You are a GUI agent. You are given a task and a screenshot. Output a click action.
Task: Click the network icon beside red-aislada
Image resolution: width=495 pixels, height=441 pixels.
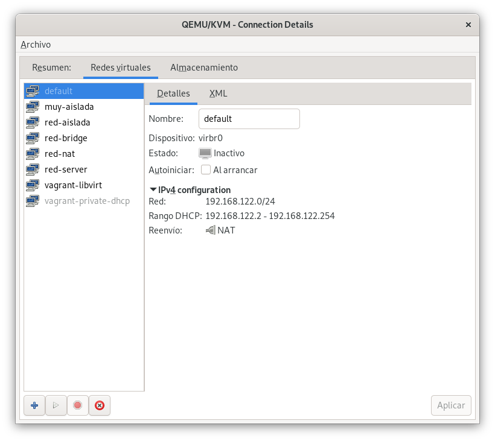tap(33, 122)
